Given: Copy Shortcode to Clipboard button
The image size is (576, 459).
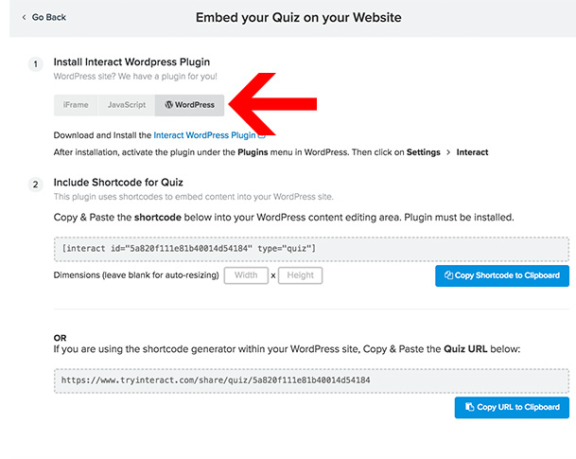Looking at the screenshot, I should 502,275.
